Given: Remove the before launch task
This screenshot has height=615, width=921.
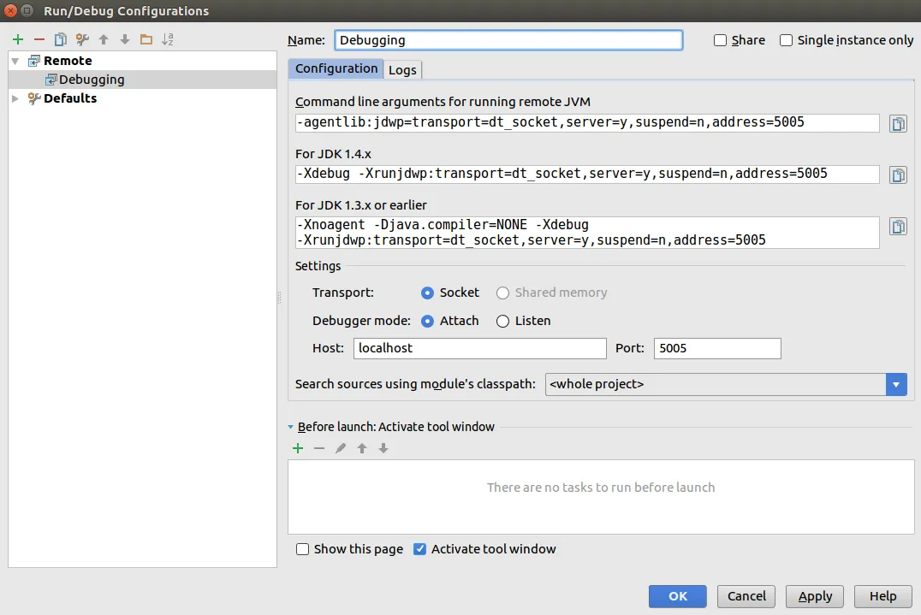Looking at the screenshot, I should [319, 448].
